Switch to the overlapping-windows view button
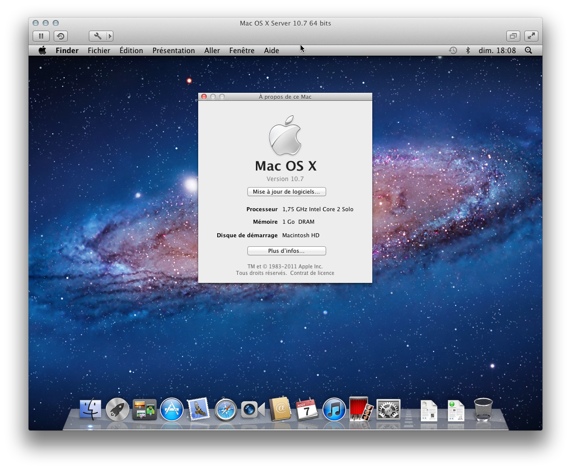Screen dimensions: 571x470 513,36
